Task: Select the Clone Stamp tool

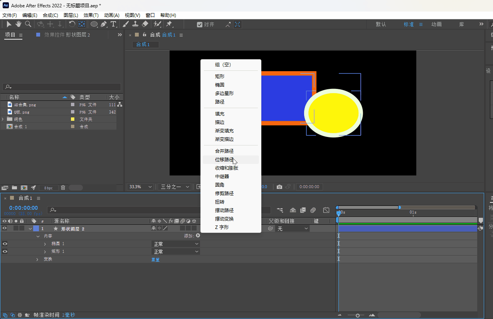Action: point(135,24)
